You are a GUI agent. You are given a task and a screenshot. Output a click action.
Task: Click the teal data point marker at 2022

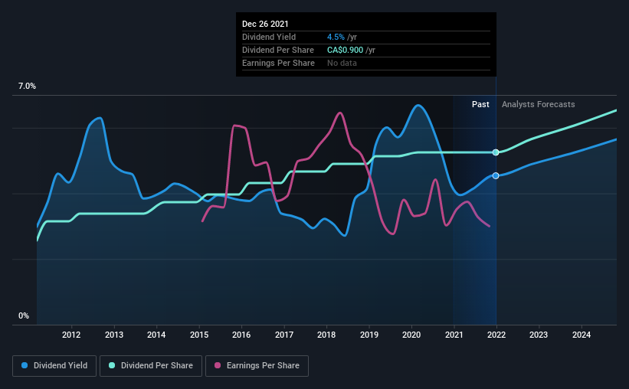click(x=496, y=152)
